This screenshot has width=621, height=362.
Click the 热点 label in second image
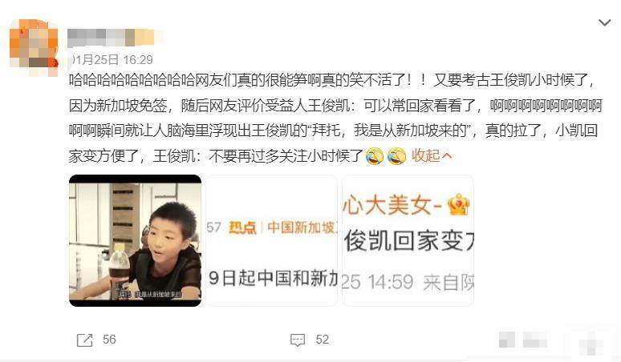(243, 227)
